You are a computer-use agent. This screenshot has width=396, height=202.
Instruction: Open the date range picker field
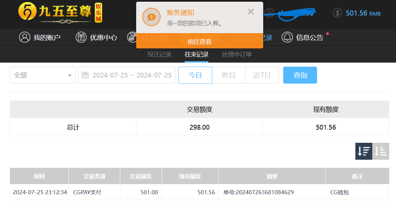tap(131, 75)
